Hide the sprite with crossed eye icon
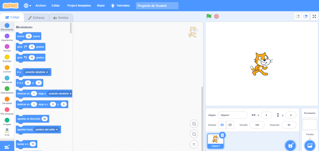This screenshot has height=151, width=319. [x=230, y=125]
